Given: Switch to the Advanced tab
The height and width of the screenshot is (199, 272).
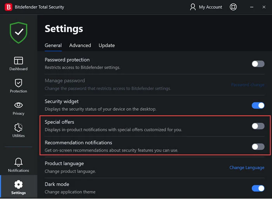Looking at the screenshot, I should click(80, 46).
